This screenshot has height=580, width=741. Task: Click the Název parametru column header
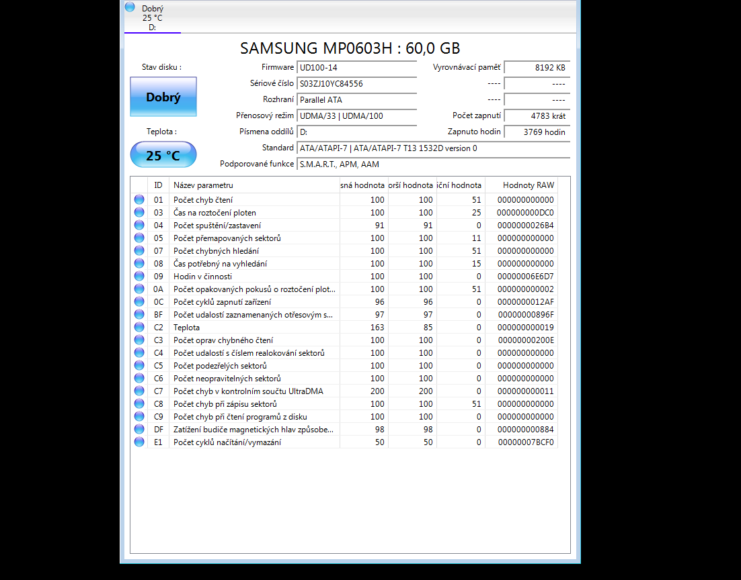point(254,185)
